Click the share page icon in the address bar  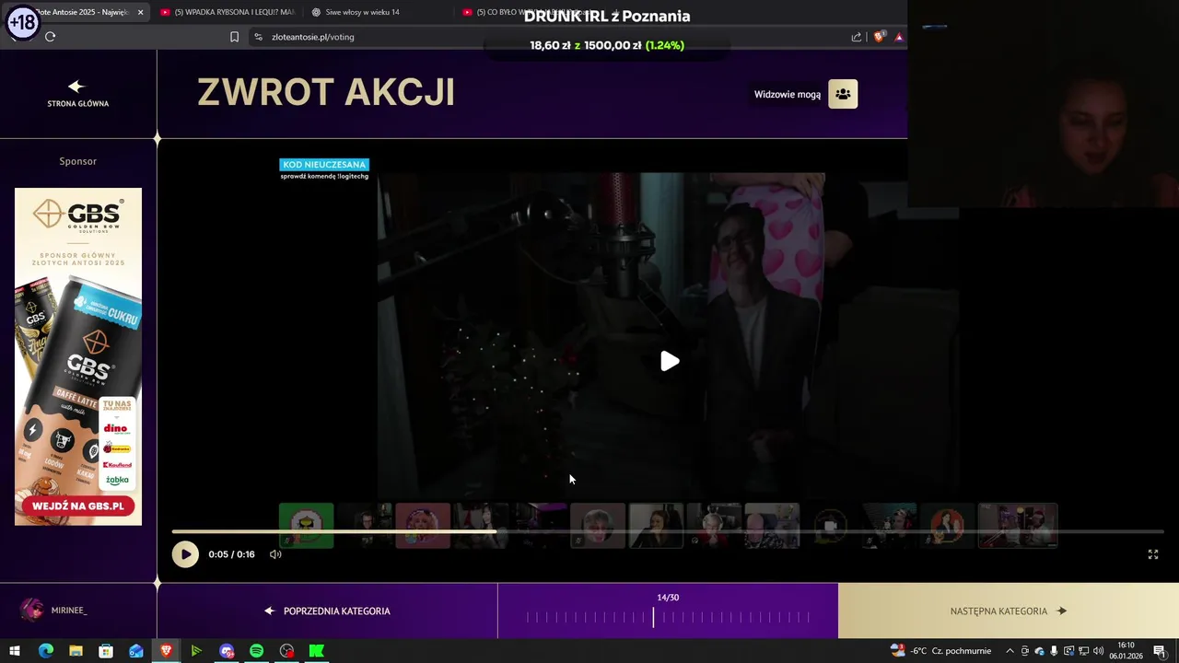tap(857, 37)
